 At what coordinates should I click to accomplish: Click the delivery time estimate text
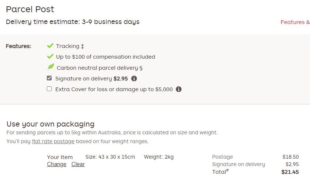[x=73, y=22]
